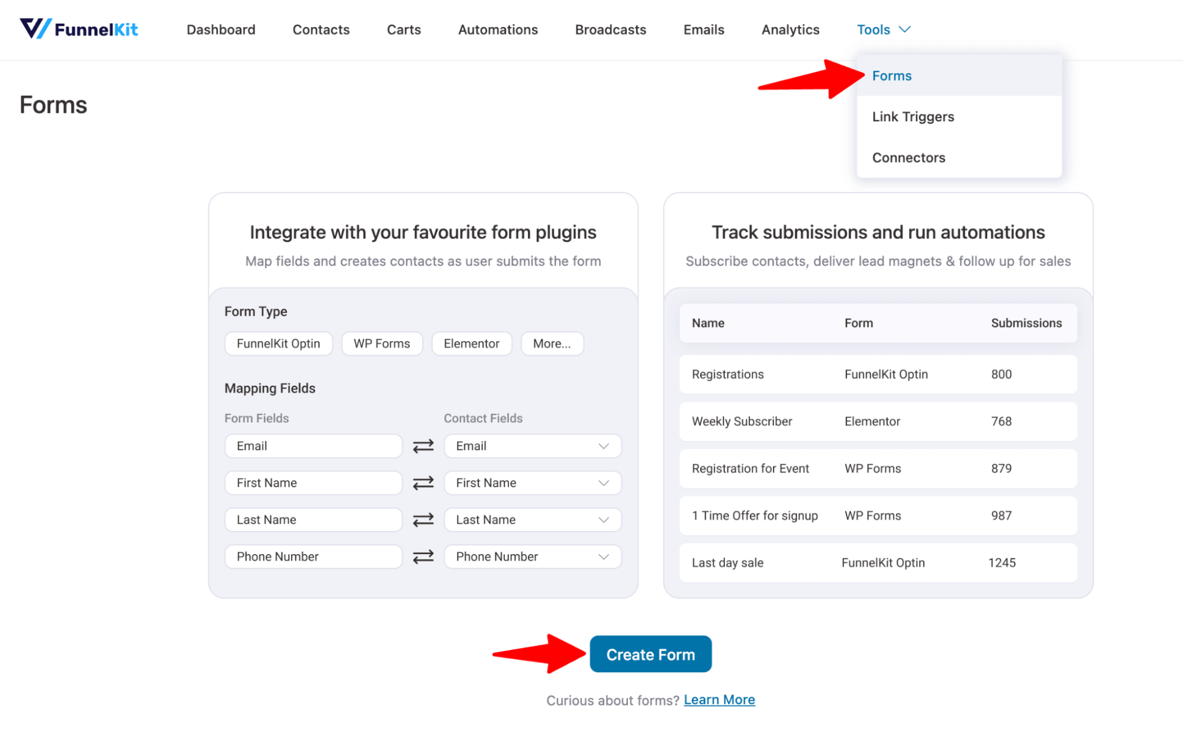Open the Last Name contact field dropdown

point(533,520)
